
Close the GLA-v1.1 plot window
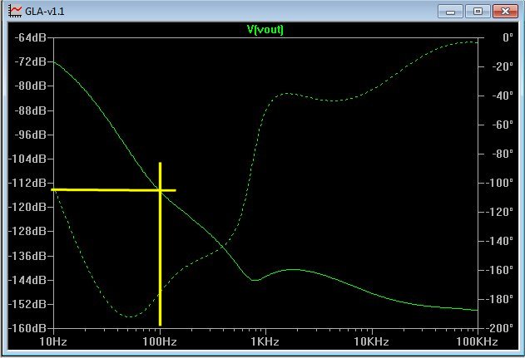(505, 12)
